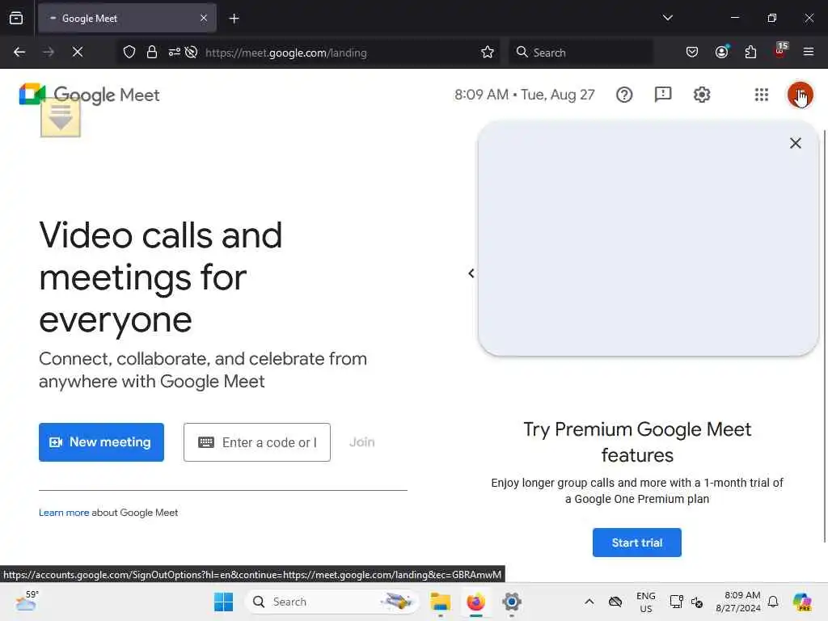The width and height of the screenshot is (828, 621).
Task: Click the taskbar Search box
Action: 332,602
